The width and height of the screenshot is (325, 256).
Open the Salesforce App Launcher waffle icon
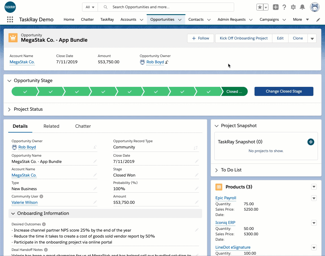click(x=10, y=19)
